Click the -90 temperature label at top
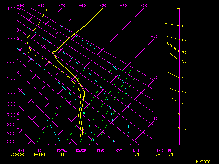 pyautogui.click(x=21, y=5)
